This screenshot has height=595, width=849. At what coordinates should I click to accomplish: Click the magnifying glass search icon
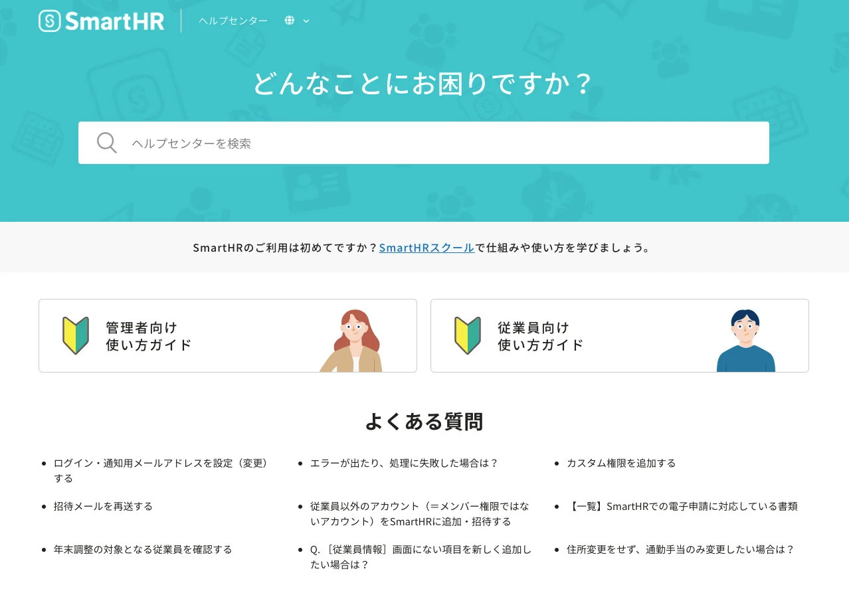(107, 143)
